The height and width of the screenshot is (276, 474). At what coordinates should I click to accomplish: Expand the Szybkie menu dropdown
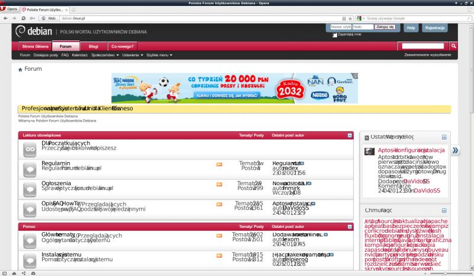(159, 55)
